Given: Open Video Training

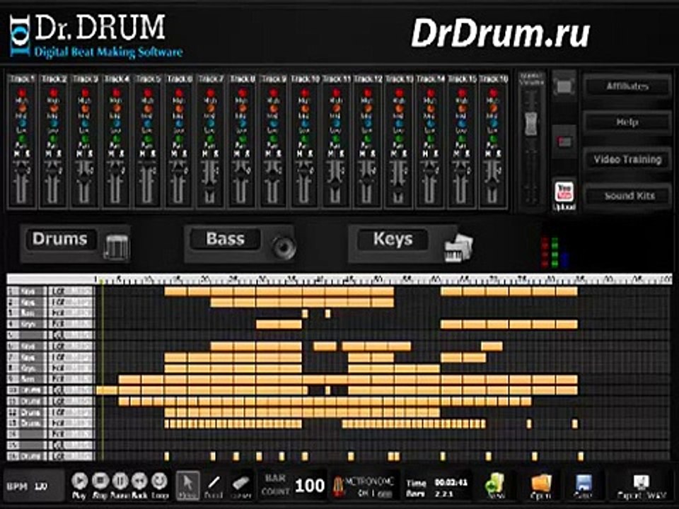Looking at the screenshot, I should point(627,159).
